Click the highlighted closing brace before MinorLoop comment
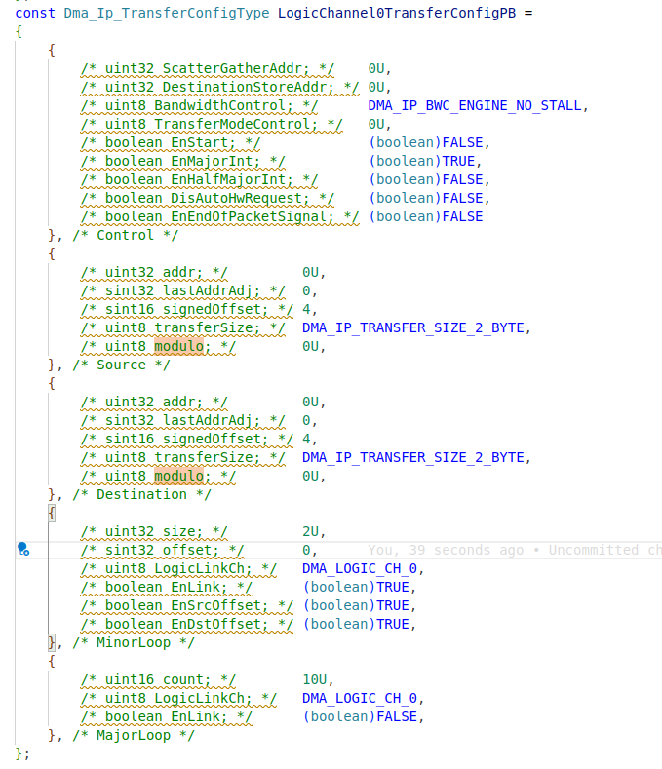 [x=52, y=642]
